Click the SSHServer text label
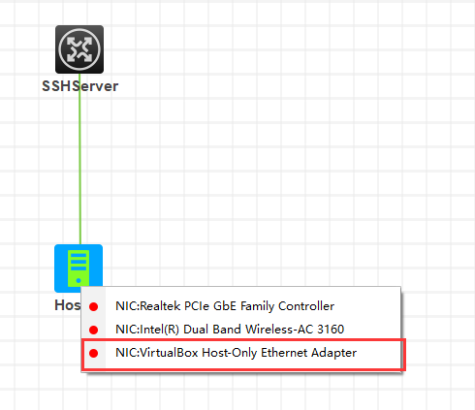 coord(80,86)
